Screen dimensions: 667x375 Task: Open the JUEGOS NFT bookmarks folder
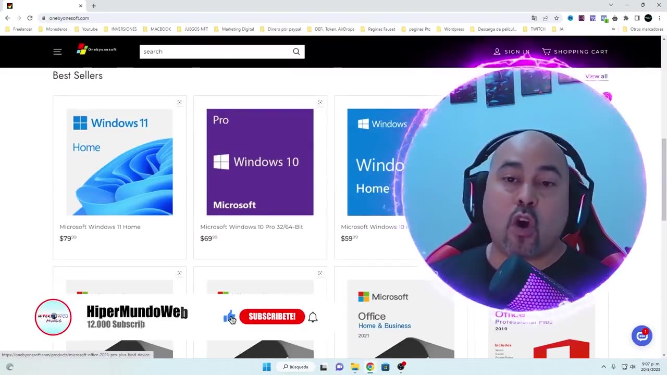click(x=192, y=29)
